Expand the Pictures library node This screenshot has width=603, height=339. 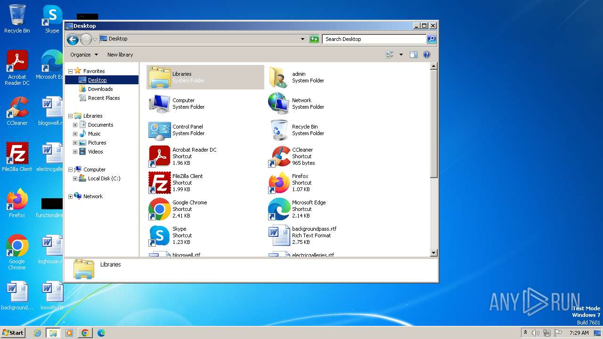pyautogui.click(x=75, y=143)
